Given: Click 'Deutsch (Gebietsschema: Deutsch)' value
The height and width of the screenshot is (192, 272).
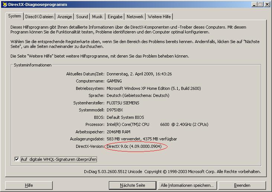Looking at the screenshot, I should tap(138, 95).
